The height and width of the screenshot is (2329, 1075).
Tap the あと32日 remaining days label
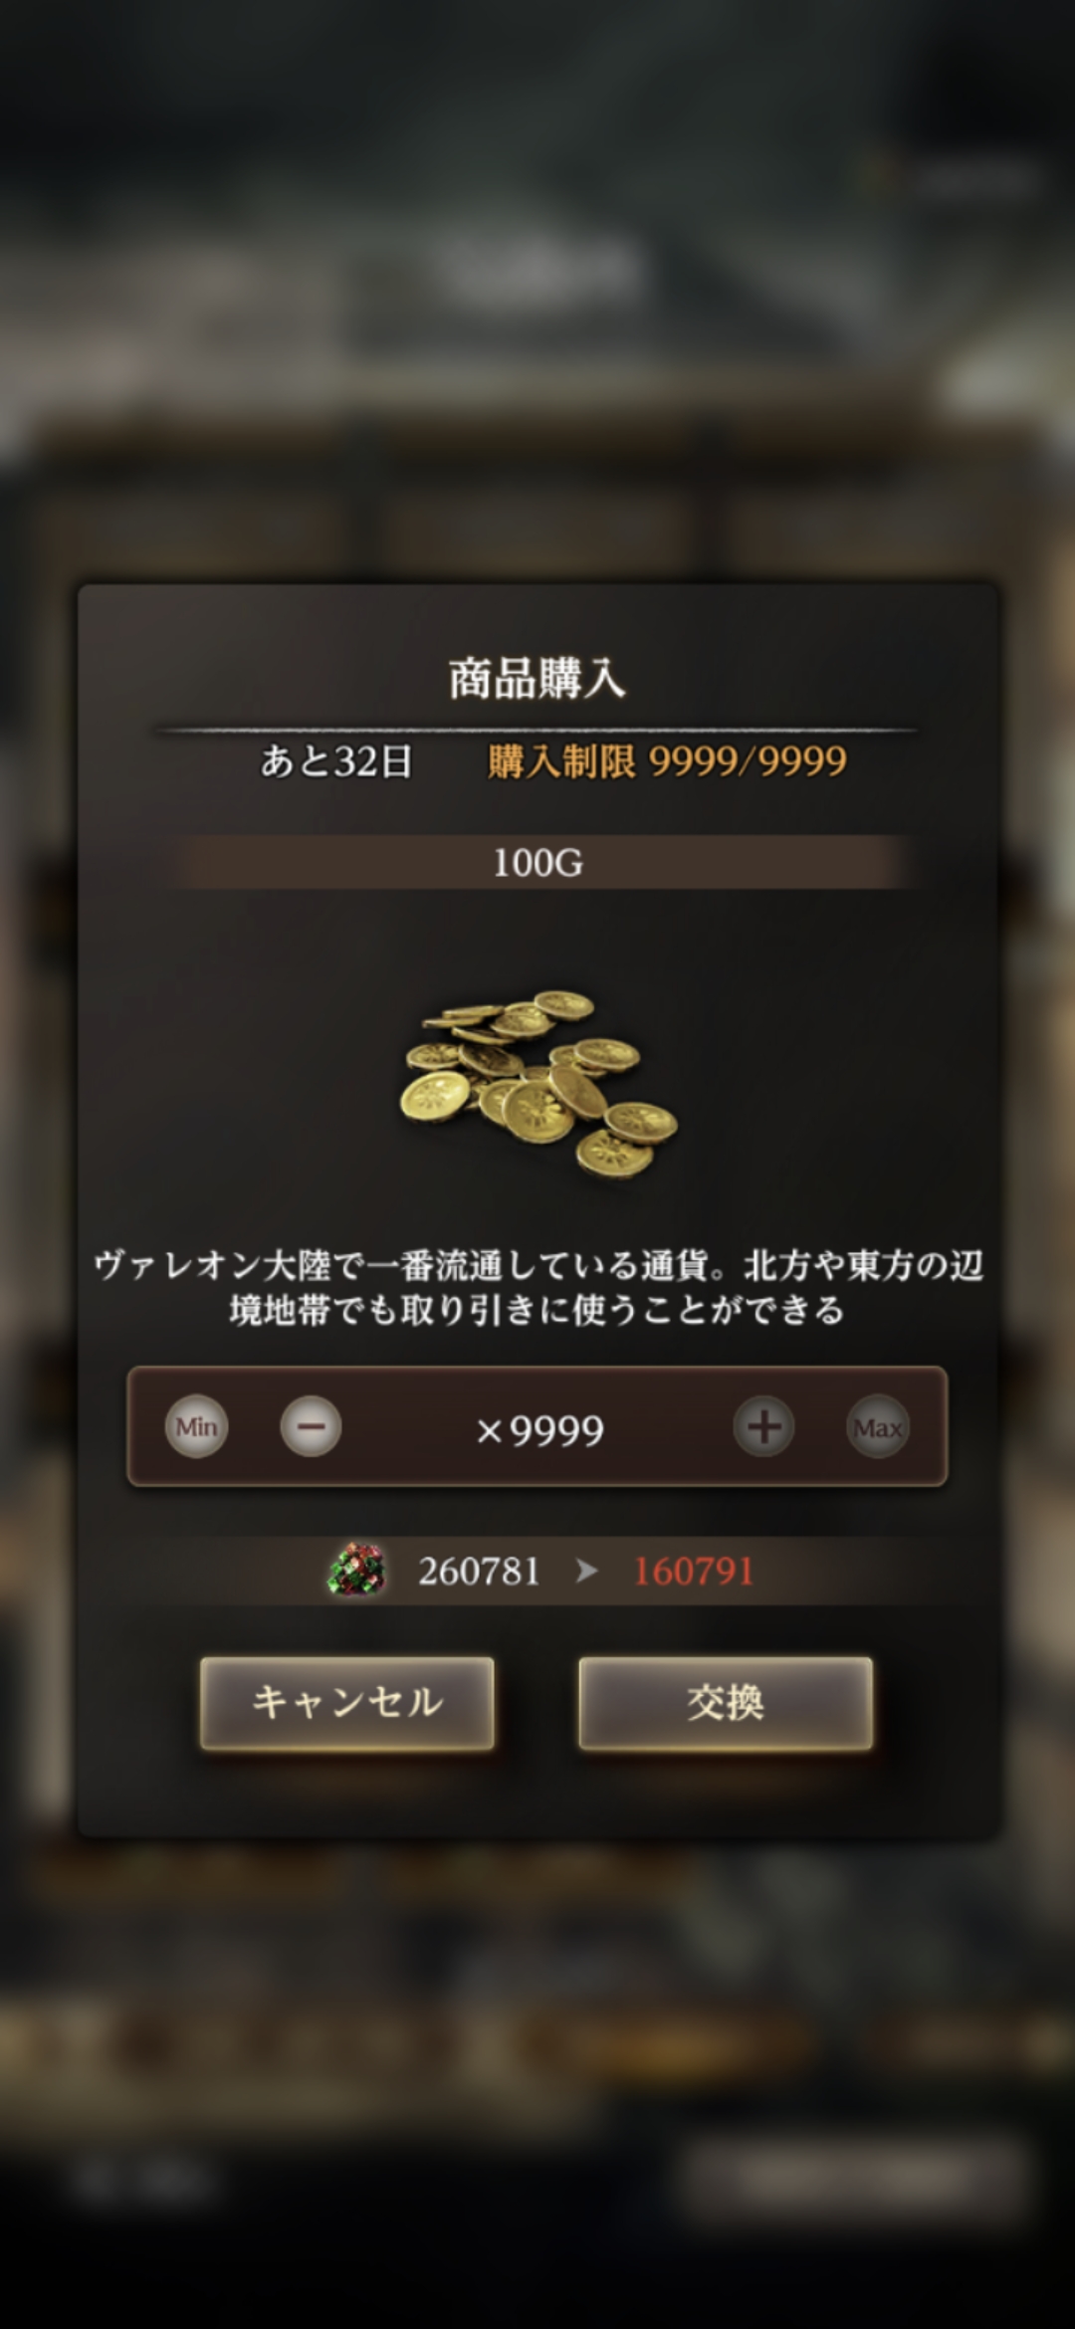point(336,761)
